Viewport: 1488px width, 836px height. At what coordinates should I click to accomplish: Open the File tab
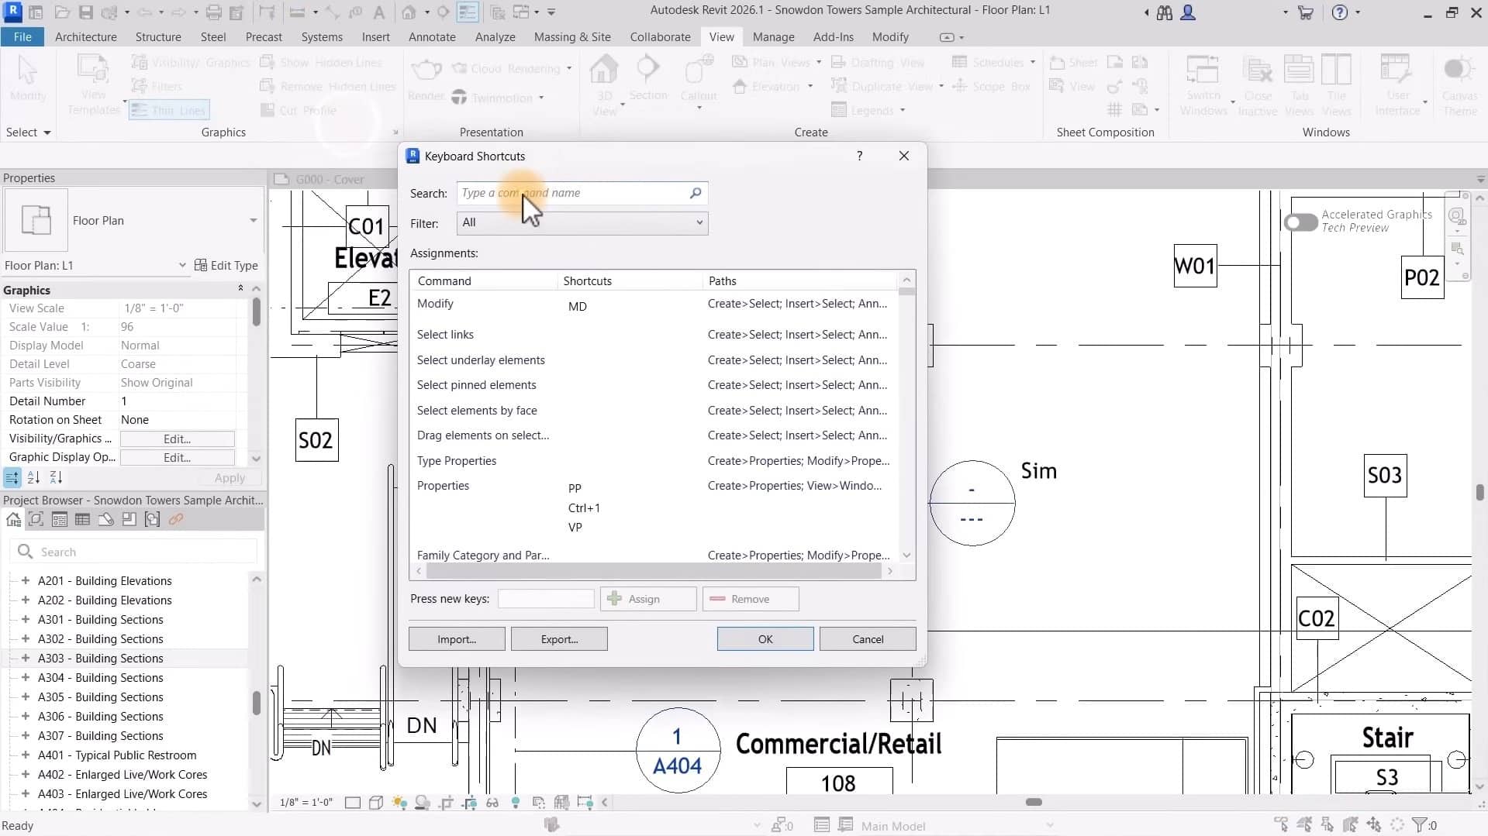pyautogui.click(x=22, y=37)
